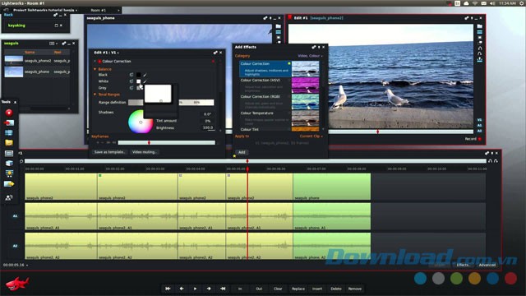The height and width of the screenshot is (296, 526).
Task: Toggle the A2 track label on the timeline
Action: (x=15, y=246)
